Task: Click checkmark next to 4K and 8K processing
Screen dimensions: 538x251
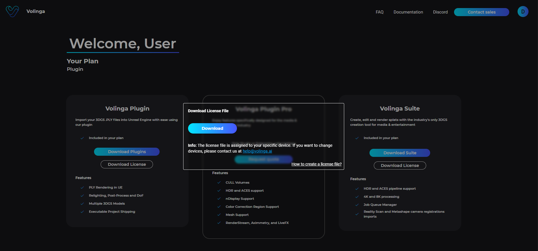Action: (x=357, y=197)
